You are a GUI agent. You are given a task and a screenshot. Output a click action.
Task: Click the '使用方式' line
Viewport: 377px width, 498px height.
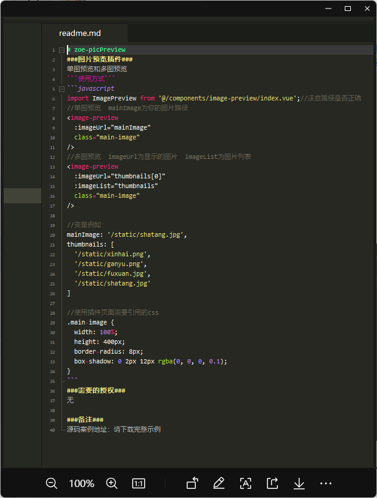point(91,79)
